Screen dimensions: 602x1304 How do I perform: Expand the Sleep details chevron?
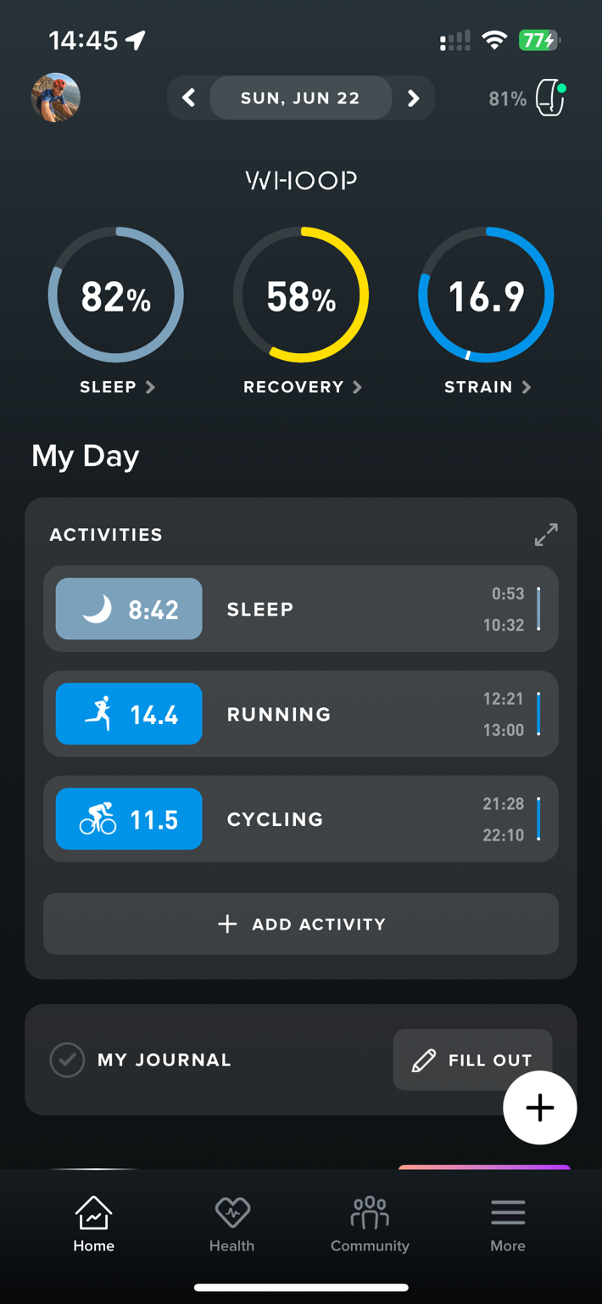(x=150, y=387)
